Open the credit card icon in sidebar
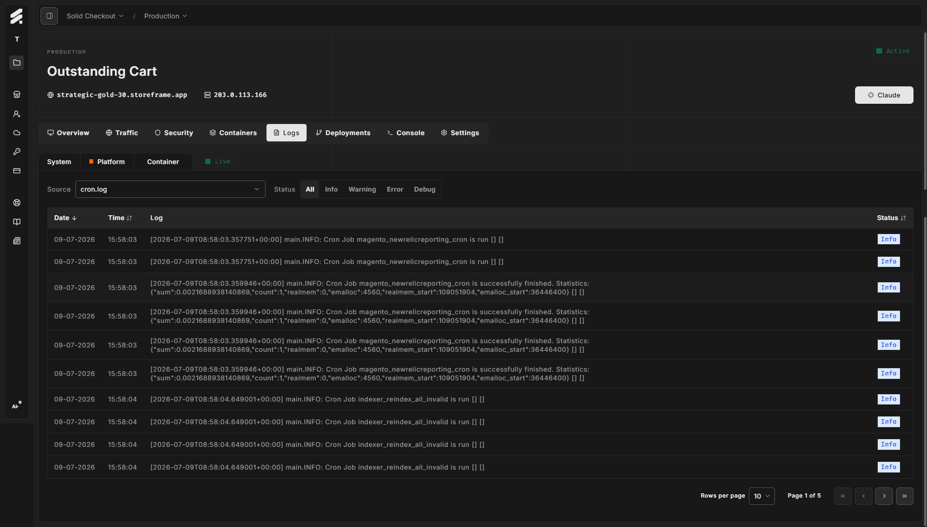Viewport: 927px width, 527px height. click(16, 171)
